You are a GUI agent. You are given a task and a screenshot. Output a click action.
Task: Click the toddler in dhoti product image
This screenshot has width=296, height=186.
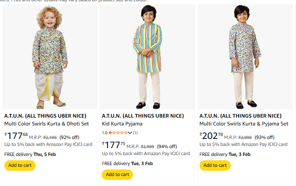coord(50,57)
